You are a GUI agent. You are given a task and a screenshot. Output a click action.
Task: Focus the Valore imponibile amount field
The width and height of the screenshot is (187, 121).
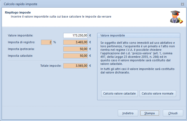coord(75,35)
